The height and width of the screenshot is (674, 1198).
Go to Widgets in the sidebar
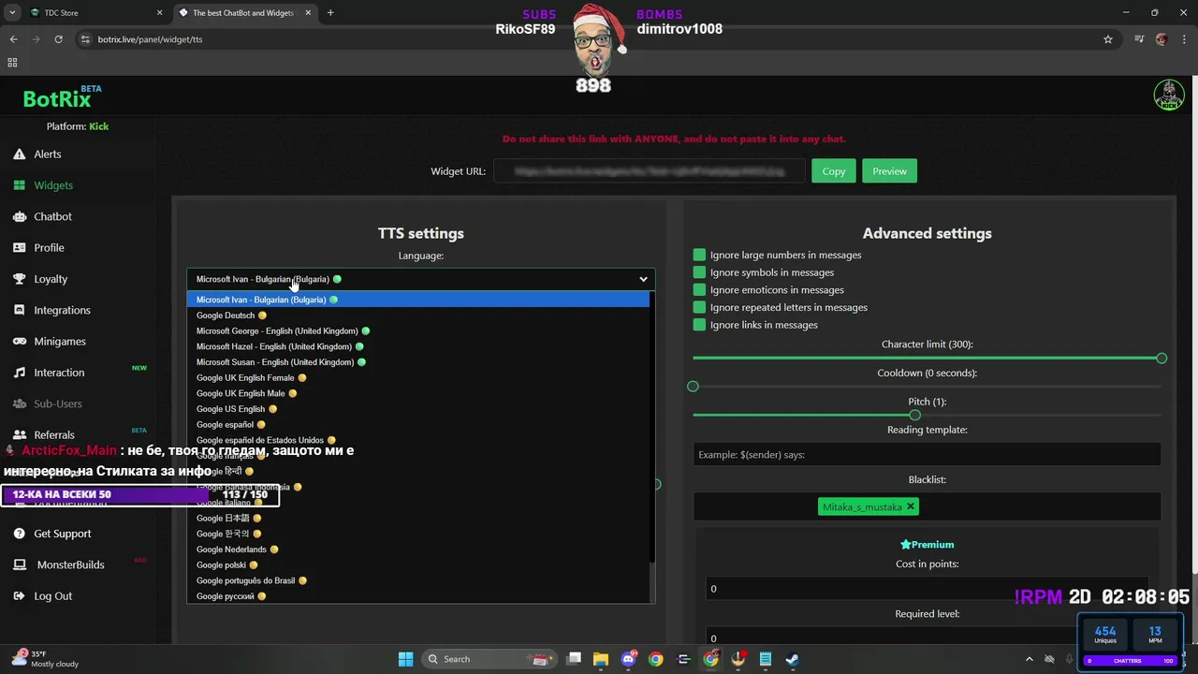pyautogui.click(x=53, y=185)
